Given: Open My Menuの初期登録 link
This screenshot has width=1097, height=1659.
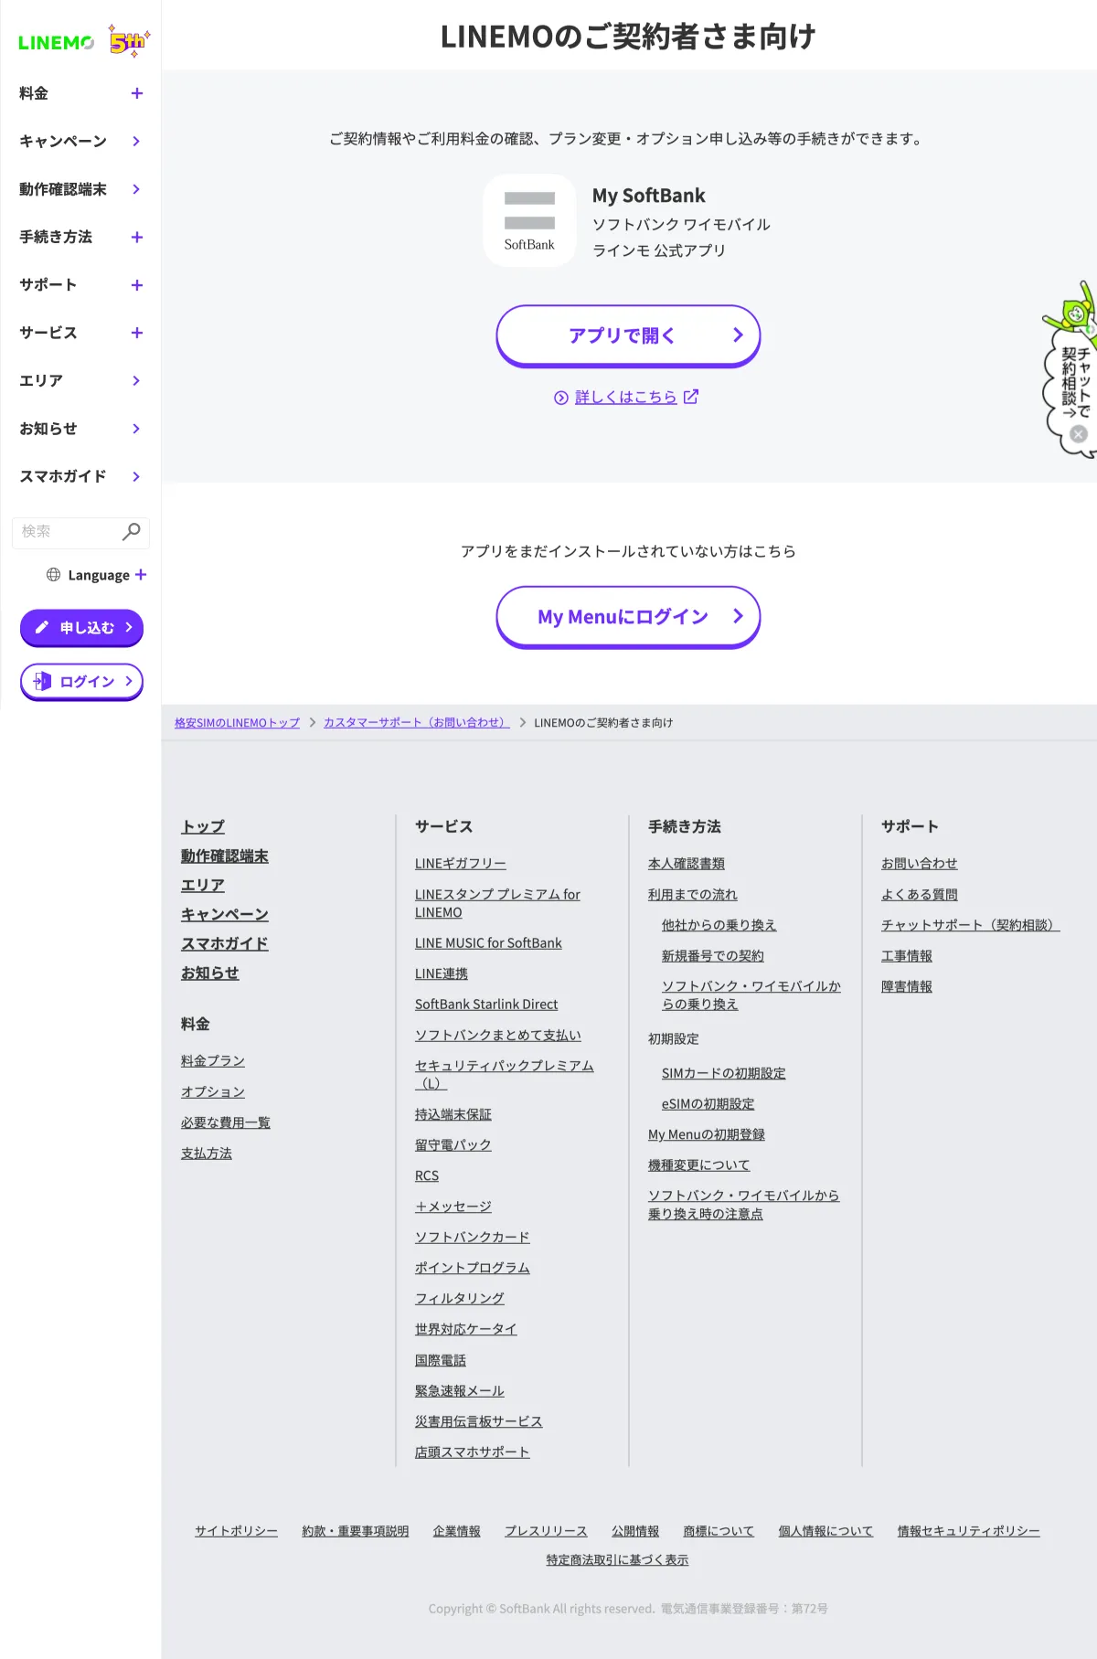Looking at the screenshot, I should (707, 1134).
